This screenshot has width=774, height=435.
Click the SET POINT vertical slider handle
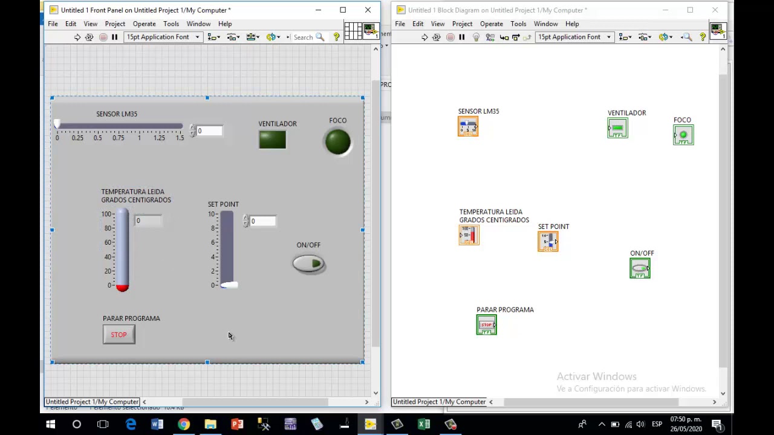point(229,285)
